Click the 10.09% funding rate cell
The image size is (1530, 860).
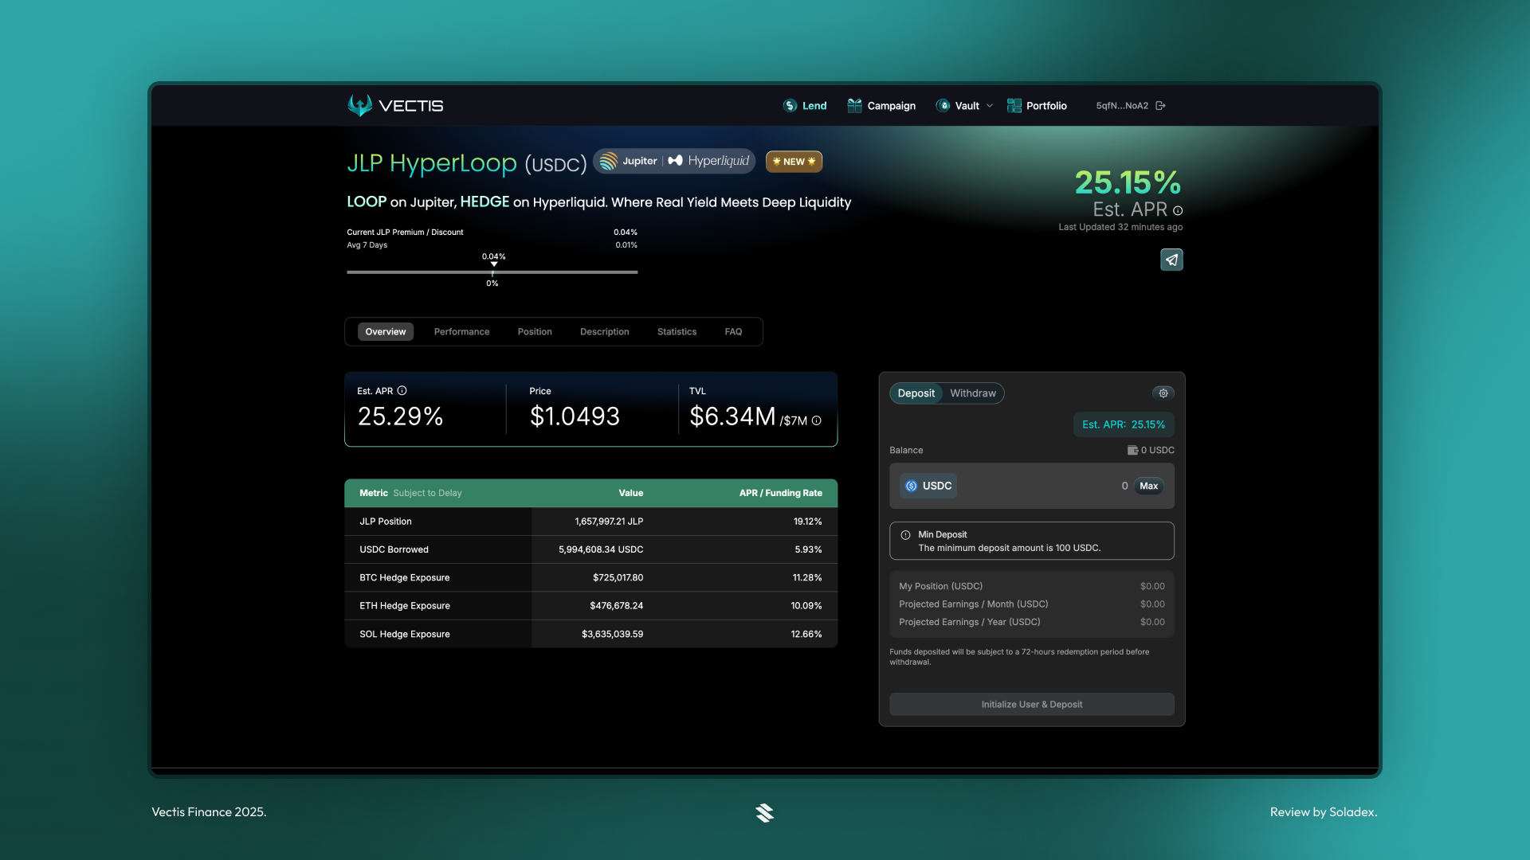[x=806, y=606]
